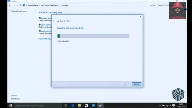
Task: Expand address bar history dropdown
Action: pyautogui.click(x=151, y=5)
